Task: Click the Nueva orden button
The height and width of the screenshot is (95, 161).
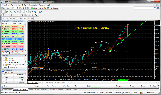Action: click(37, 8)
